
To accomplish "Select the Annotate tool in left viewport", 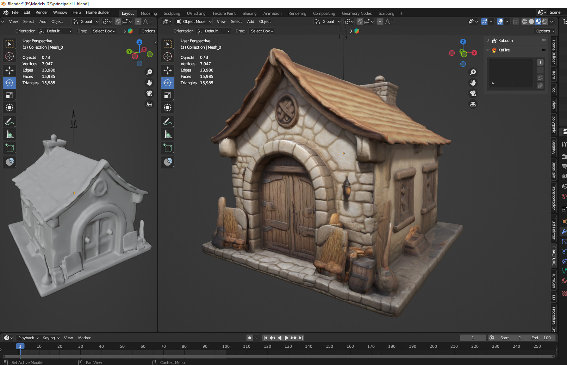I will pos(10,122).
